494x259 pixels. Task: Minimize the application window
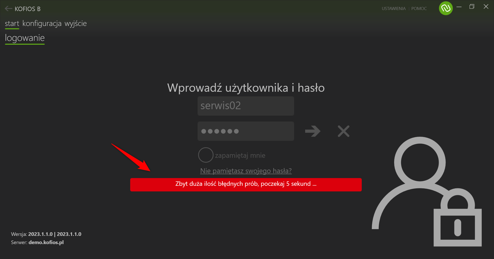click(459, 7)
